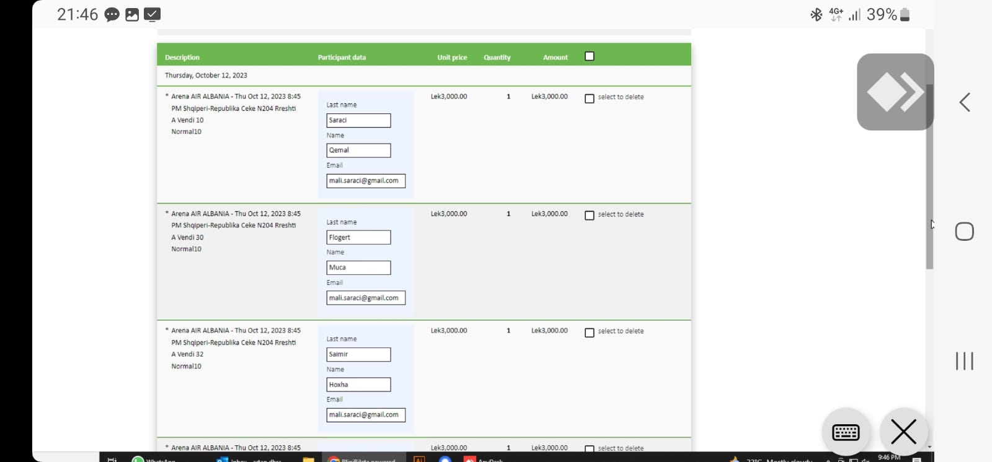Click the phone clock reading 21:46
This screenshot has width=992, height=462.
(77, 14)
